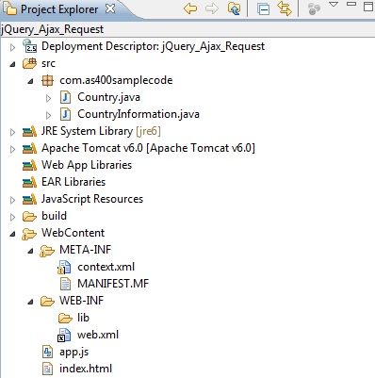Click the Web App Libraries icon
The image size is (375, 378).
click(29, 166)
